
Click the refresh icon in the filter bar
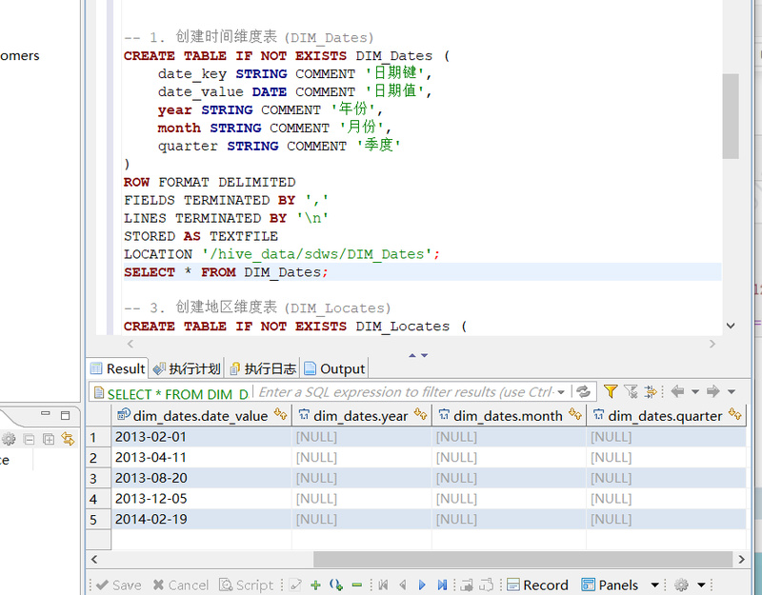(x=584, y=391)
